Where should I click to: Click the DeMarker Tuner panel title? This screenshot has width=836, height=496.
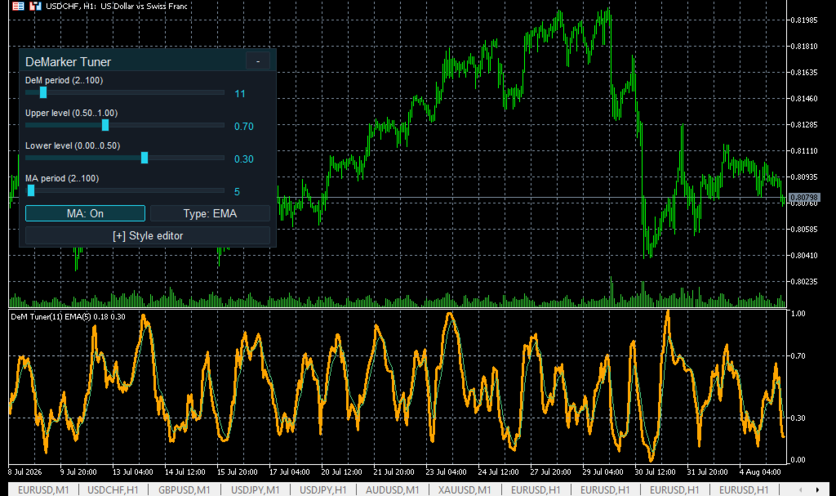69,62
